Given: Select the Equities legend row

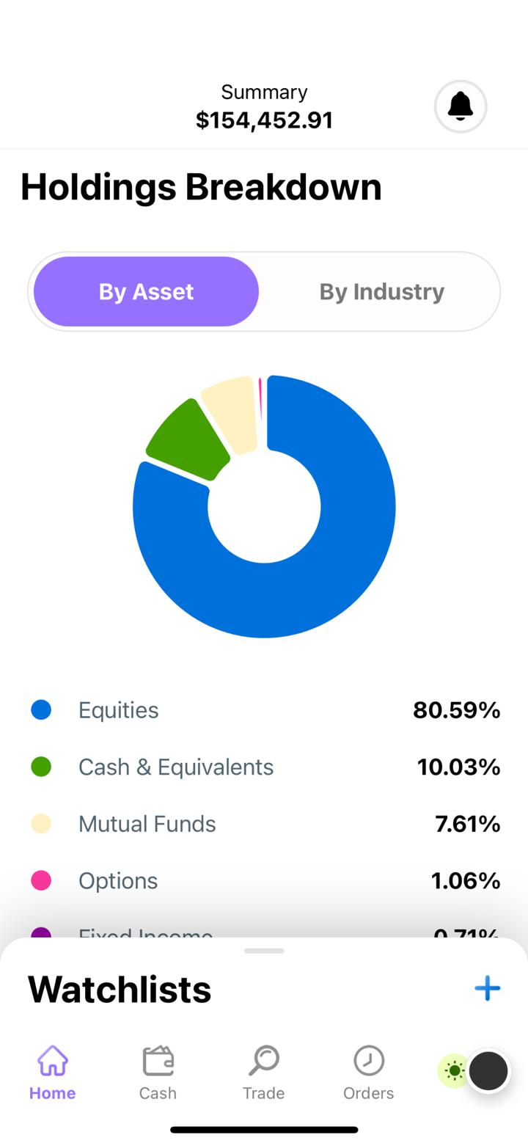Looking at the screenshot, I should 264,710.
